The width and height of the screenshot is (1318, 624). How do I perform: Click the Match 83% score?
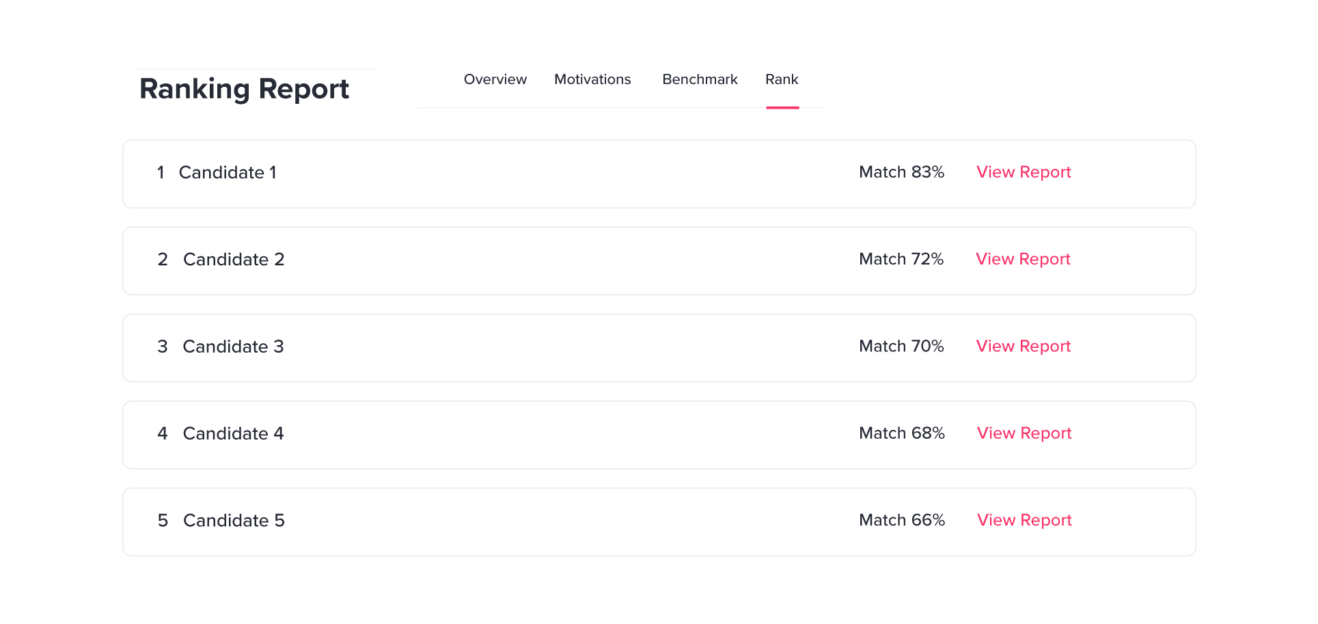901,172
